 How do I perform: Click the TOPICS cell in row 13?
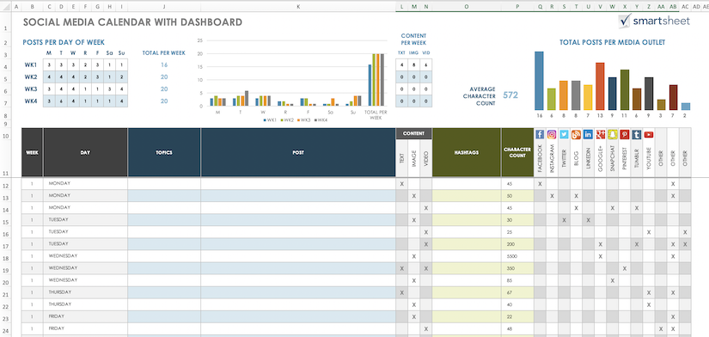[x=164, y=196]
